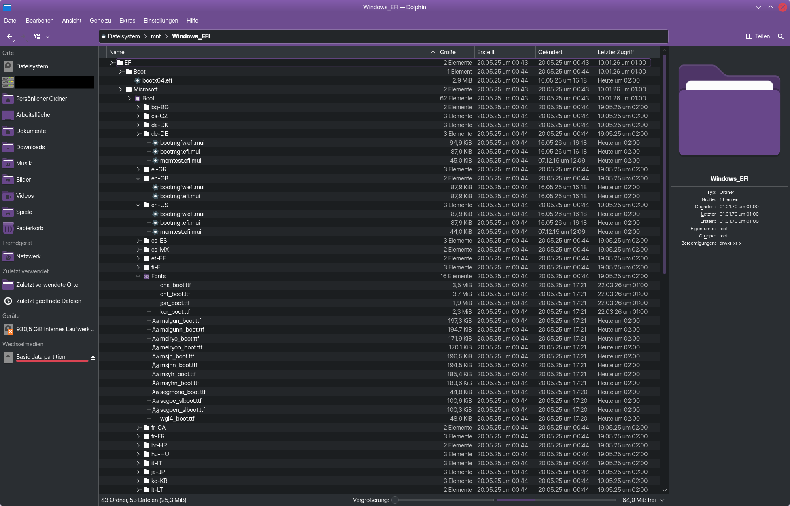Open Zuletzt geöffnete Dateien
This screenshot has width=790, height=506.
pyautogui.click(x=49, y=301)
